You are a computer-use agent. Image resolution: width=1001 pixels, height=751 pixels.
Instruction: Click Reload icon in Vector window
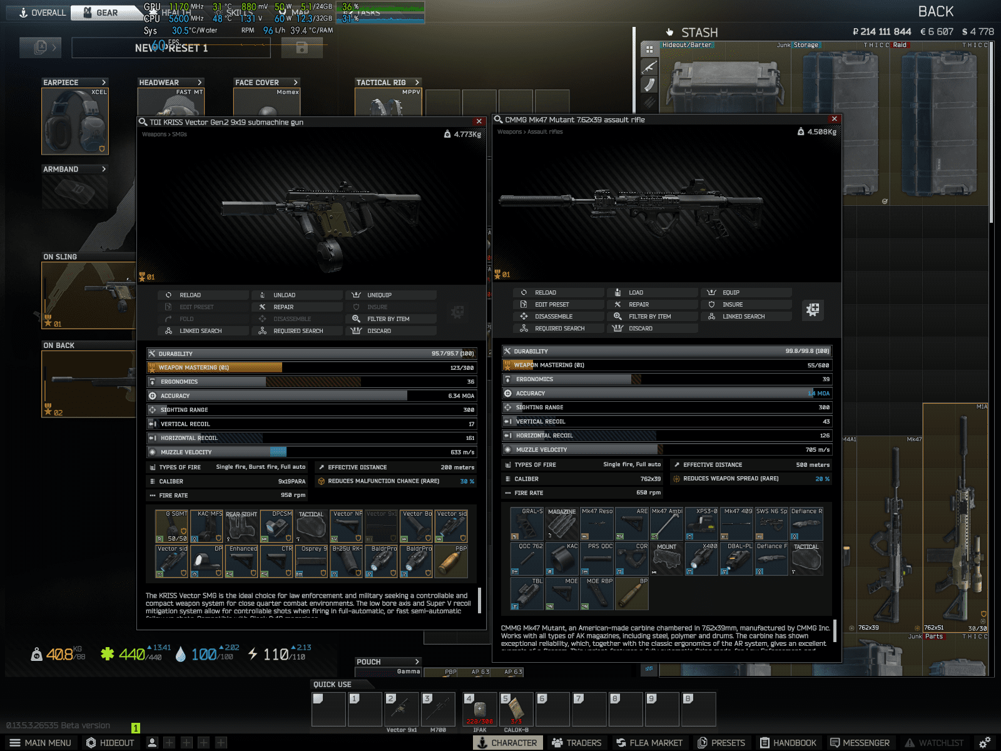(x=168, y=295)
